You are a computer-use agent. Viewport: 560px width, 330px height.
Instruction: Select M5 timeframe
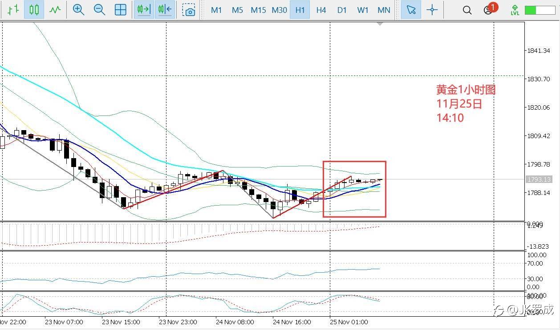(x=237, y=10)
